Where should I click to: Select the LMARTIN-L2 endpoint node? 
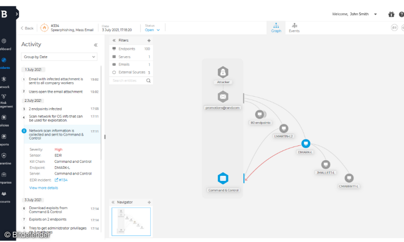click(x=284, y=128)
